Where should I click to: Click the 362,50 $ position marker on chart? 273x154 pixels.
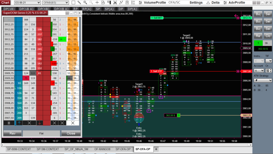172,115
